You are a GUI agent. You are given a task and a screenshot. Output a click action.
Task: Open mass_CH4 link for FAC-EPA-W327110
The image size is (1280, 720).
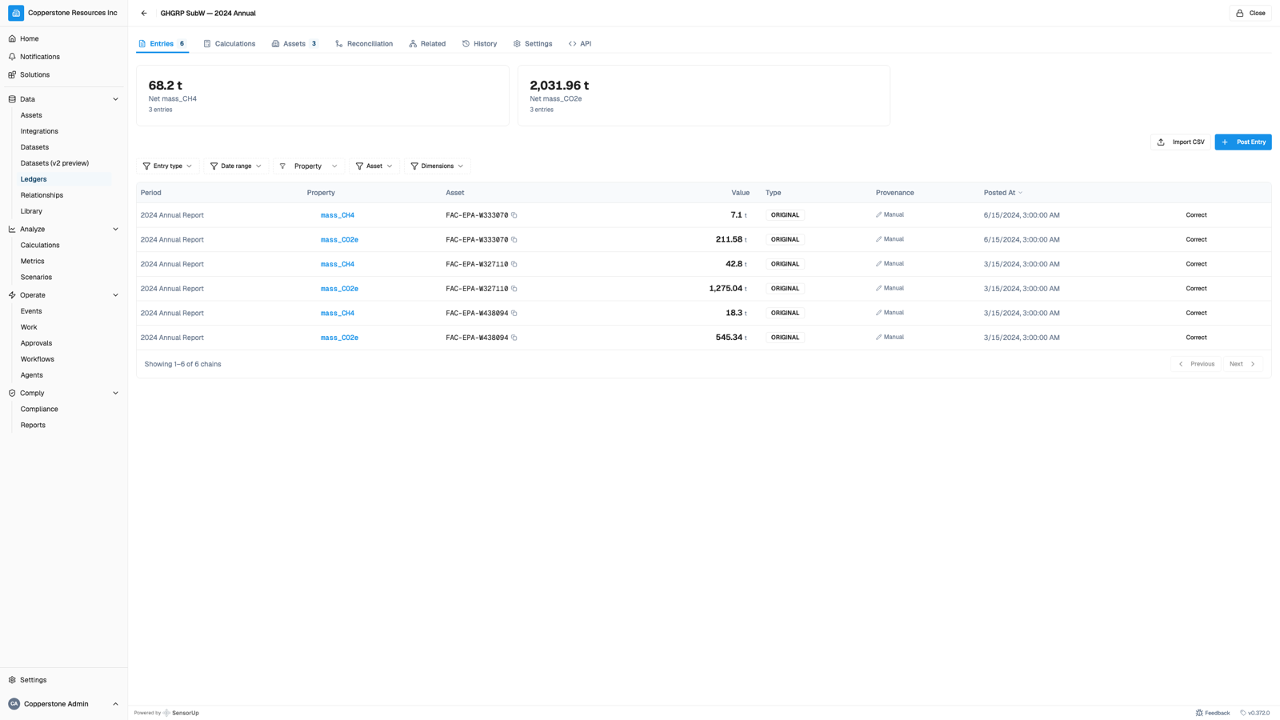(338, 264)
